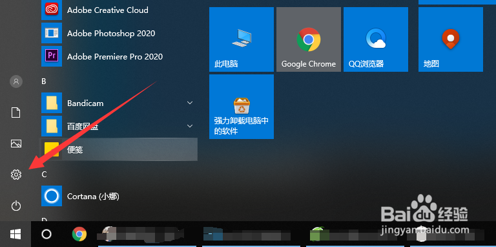This screenshot has height=247, width=496.
Task: Launch Cortana (小娜) from the list
Action: (119, 197)
